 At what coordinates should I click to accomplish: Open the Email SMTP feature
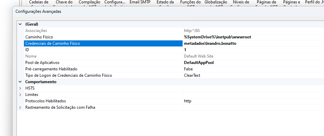(140, 3)
